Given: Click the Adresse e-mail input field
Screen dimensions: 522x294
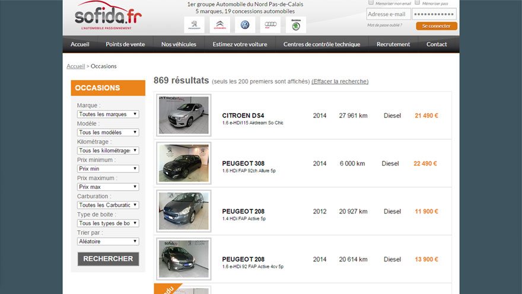Looking at the screenshot, I should point(389,14).
